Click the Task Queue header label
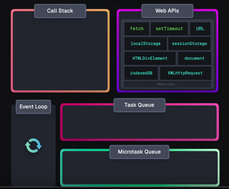Viewport: 229px width, 189px height. click(139, 105)
